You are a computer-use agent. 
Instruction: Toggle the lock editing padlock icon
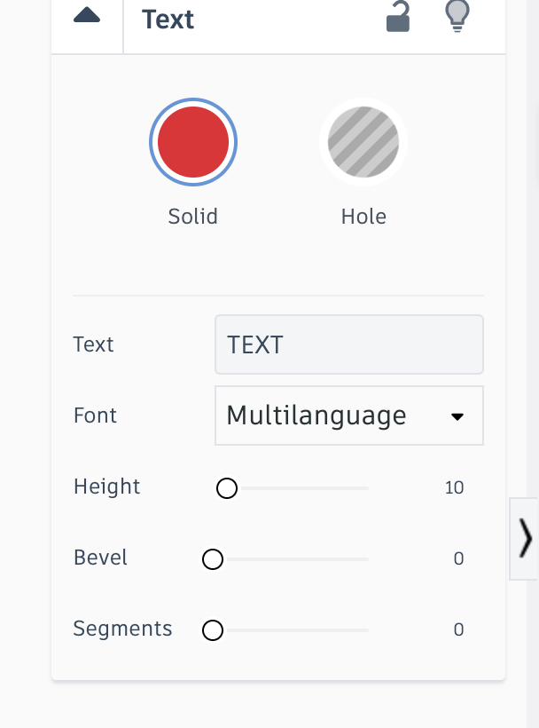coord(399,17)
